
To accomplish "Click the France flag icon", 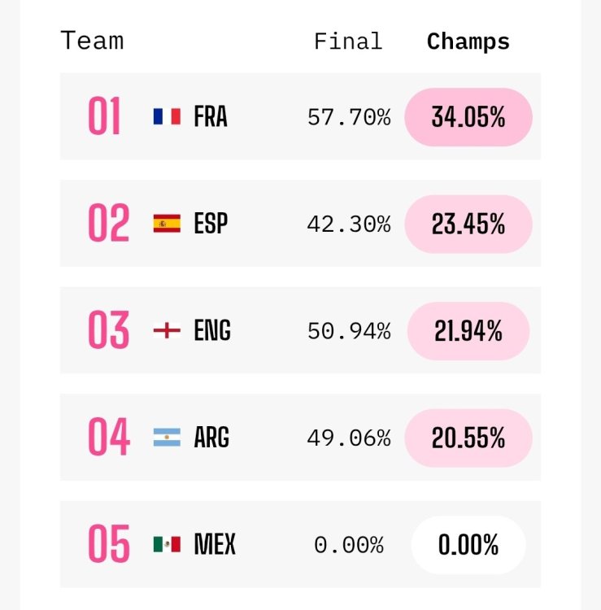I will (167, 116).
